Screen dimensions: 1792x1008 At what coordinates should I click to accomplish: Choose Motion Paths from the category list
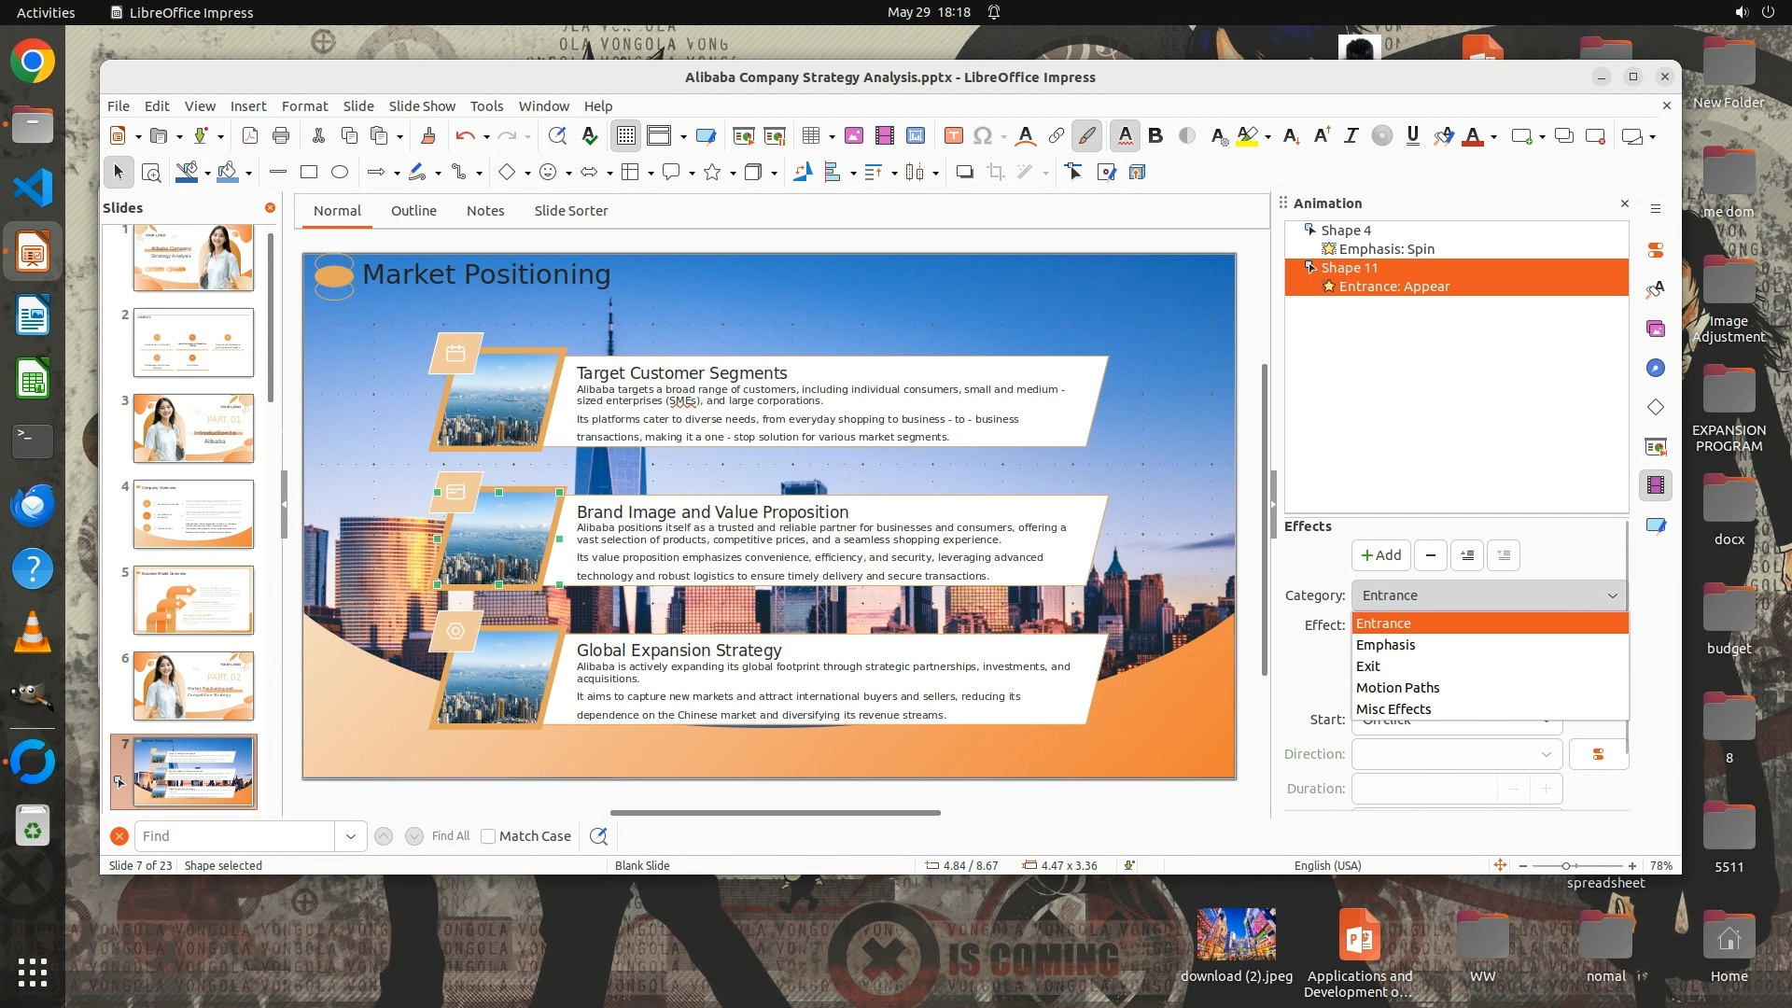(x=1397, y=688)
